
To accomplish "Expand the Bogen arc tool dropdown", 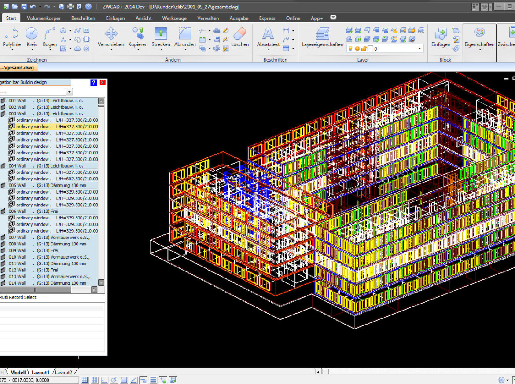I will (x=50, y=50).
